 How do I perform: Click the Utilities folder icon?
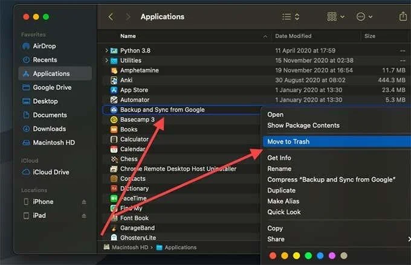(114, 60)
